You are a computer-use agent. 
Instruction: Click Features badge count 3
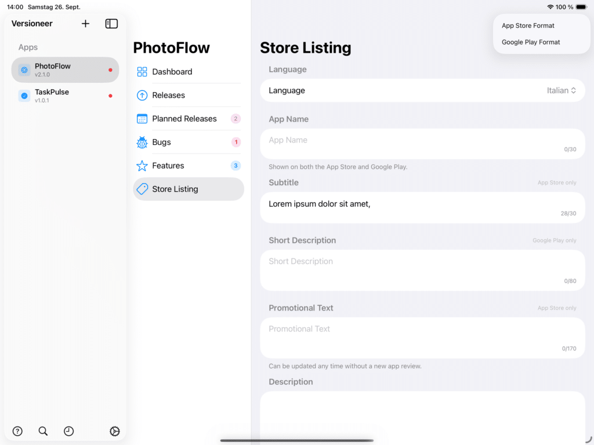pyautogui.click(x=236, y=166)
